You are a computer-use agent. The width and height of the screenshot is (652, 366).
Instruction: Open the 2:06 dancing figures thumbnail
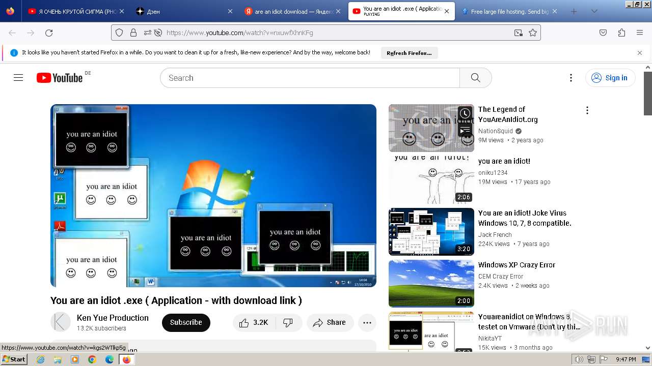(431, 180)
